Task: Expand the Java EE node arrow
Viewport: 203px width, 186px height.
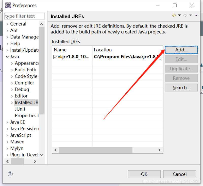Action: pyautogui.click(x=7, y=122)
